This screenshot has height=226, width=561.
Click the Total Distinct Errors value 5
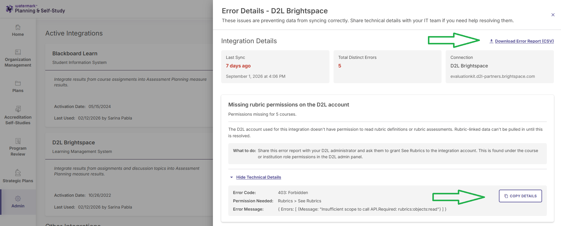(340, 66)
